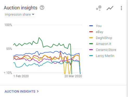Image resolution: width=128 pixels, height=97 pixels.
Task: Select the Amazon.it legend label
Action: [104, 44]
